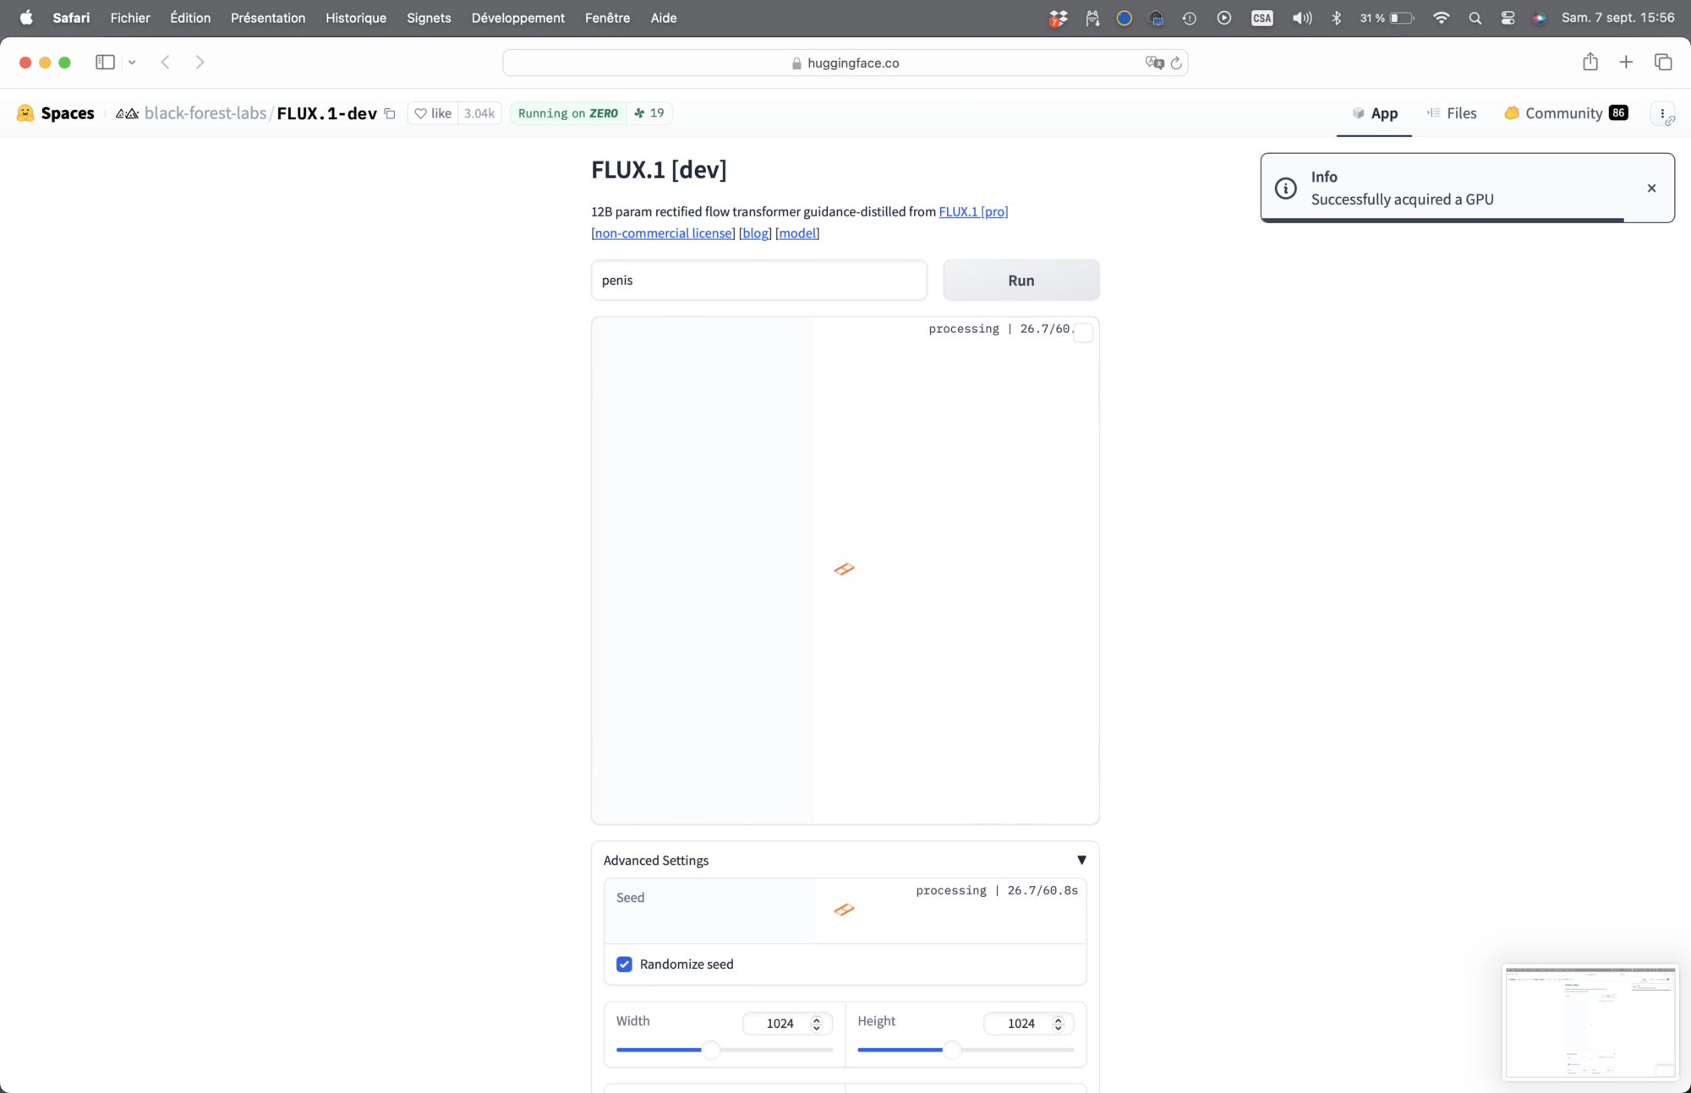Click the Safari share icon

tap(1590, 62)
